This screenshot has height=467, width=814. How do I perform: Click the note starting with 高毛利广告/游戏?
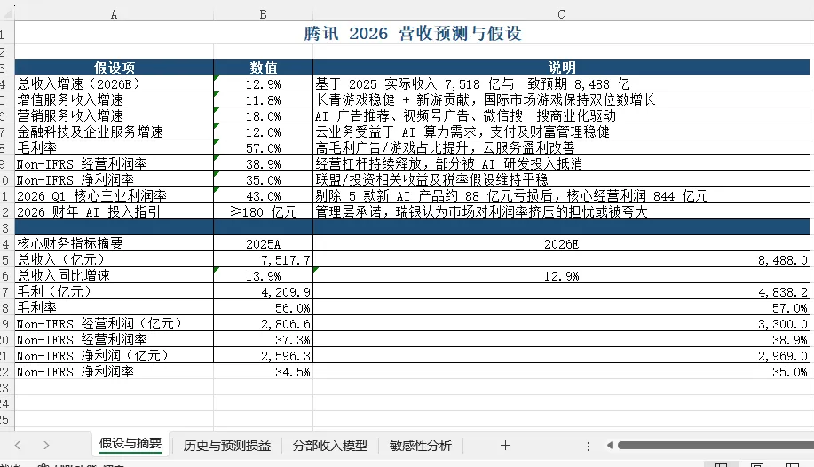(561, 147)
